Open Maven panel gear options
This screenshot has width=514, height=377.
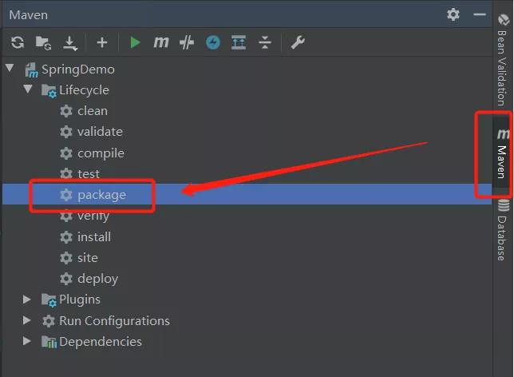(453, 14)
